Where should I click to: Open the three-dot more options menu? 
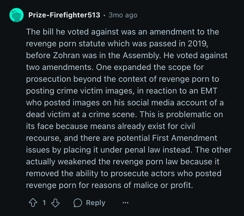pos(126,203)
